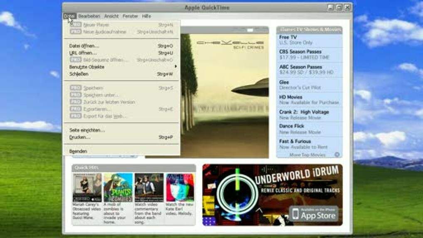The width and height of the screenshot is (423, 238).
Task: Select the highlighted page indicator above the album art
Action: [x=250, y=30]
